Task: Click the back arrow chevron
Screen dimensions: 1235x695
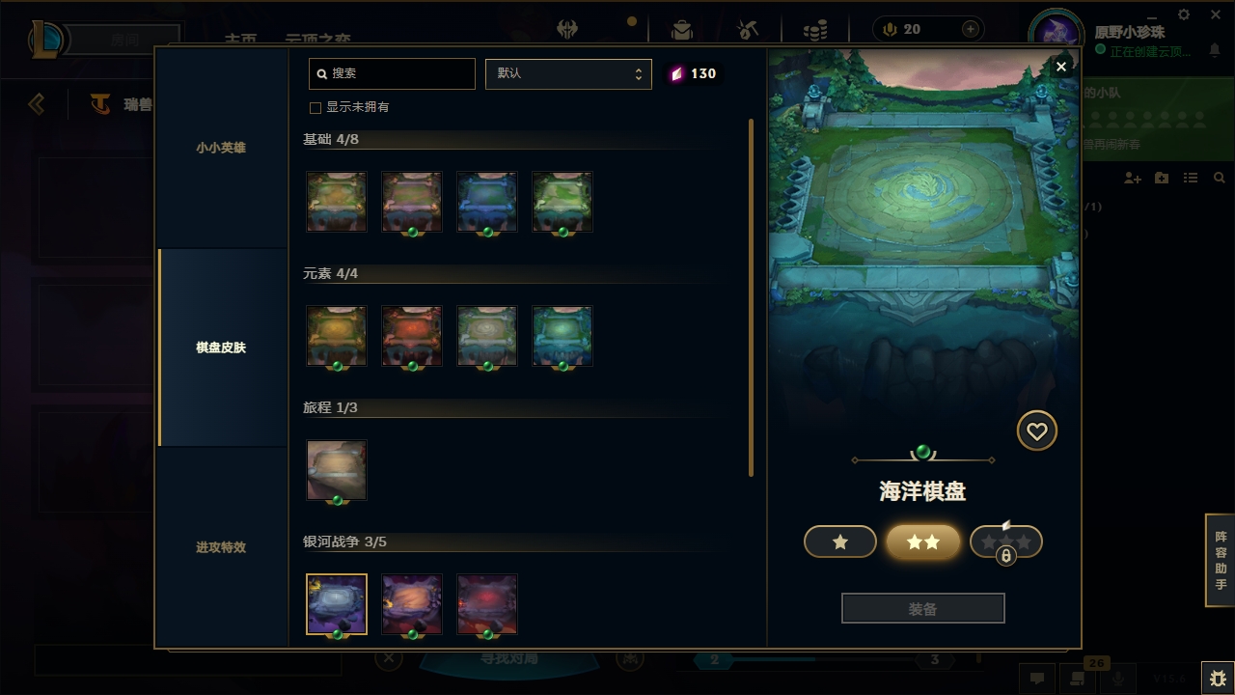Action: point(37,103)
